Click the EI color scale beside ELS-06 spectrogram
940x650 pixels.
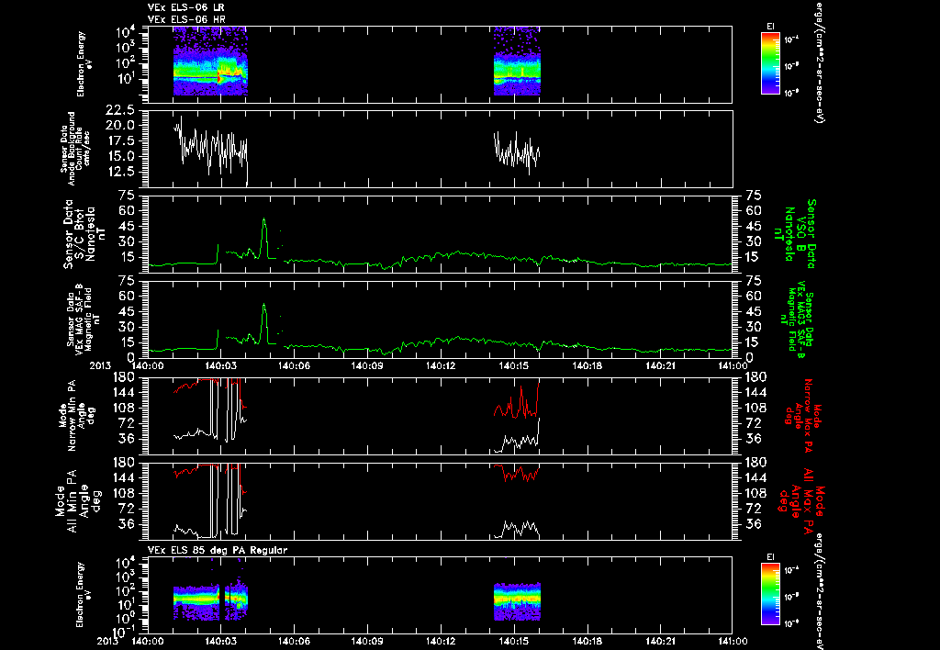click(x=770, y=63)
